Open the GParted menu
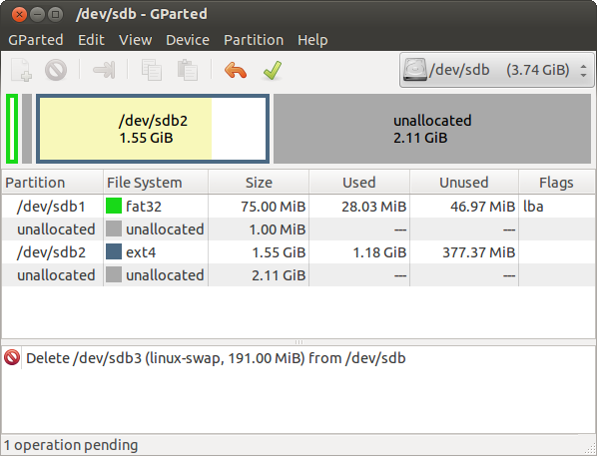 [x=35, y=40]
